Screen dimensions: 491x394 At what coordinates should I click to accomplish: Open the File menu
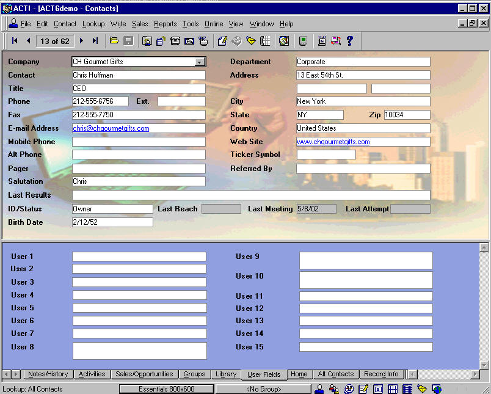point(26,24)
